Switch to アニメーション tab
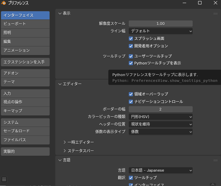 click(x=25, y=51)
